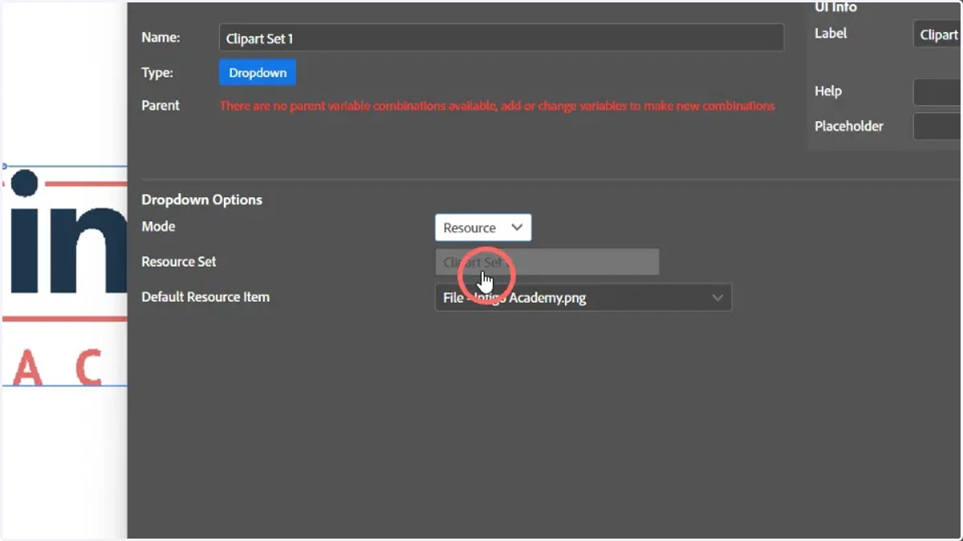Image resolution: width=963 pixels, height=541 pixels.
Task: Click the Help label text
Action: 828,91
